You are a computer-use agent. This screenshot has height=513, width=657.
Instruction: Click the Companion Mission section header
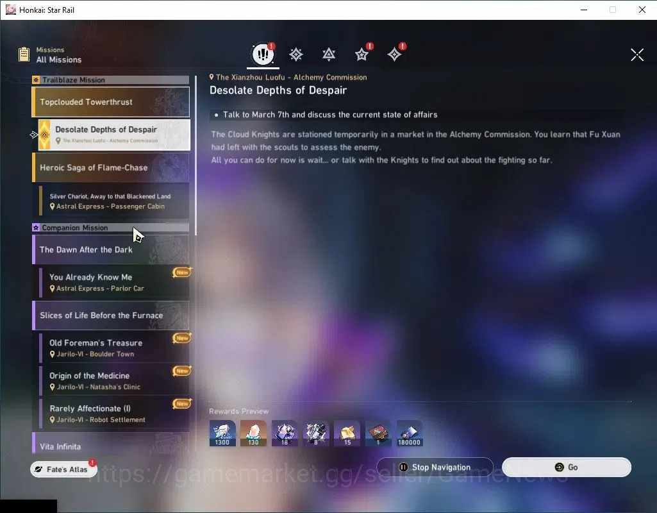click(x=111, y=228)
